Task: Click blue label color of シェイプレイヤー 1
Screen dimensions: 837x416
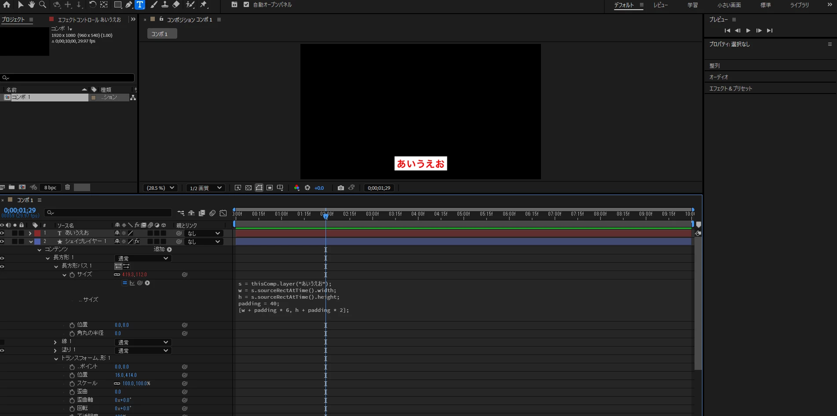Action: [x=37, y=242]
